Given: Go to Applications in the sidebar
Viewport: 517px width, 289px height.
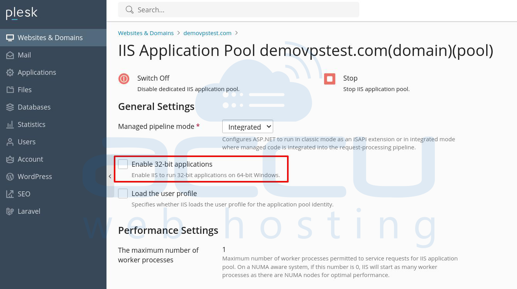Looking at the screenshot, I should coord(53,73).
